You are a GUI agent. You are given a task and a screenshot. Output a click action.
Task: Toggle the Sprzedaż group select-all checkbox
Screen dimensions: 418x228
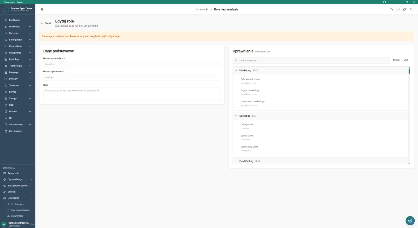click(405, 116)
